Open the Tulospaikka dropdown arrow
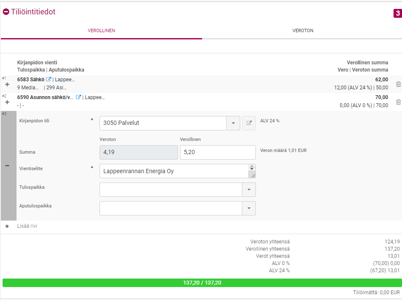 249,190
